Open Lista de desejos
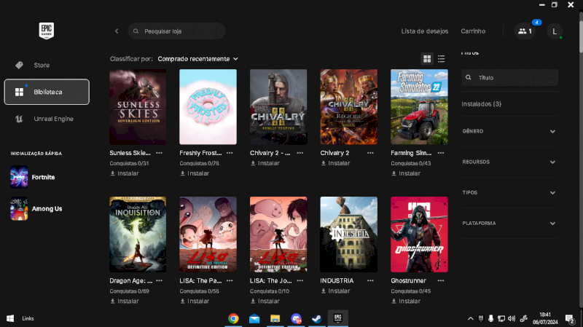 pyautogui.click(x=425, y=31)
